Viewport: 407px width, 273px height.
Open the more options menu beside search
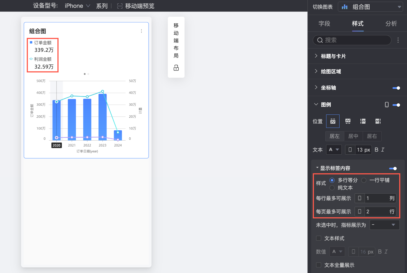(398, 40)
